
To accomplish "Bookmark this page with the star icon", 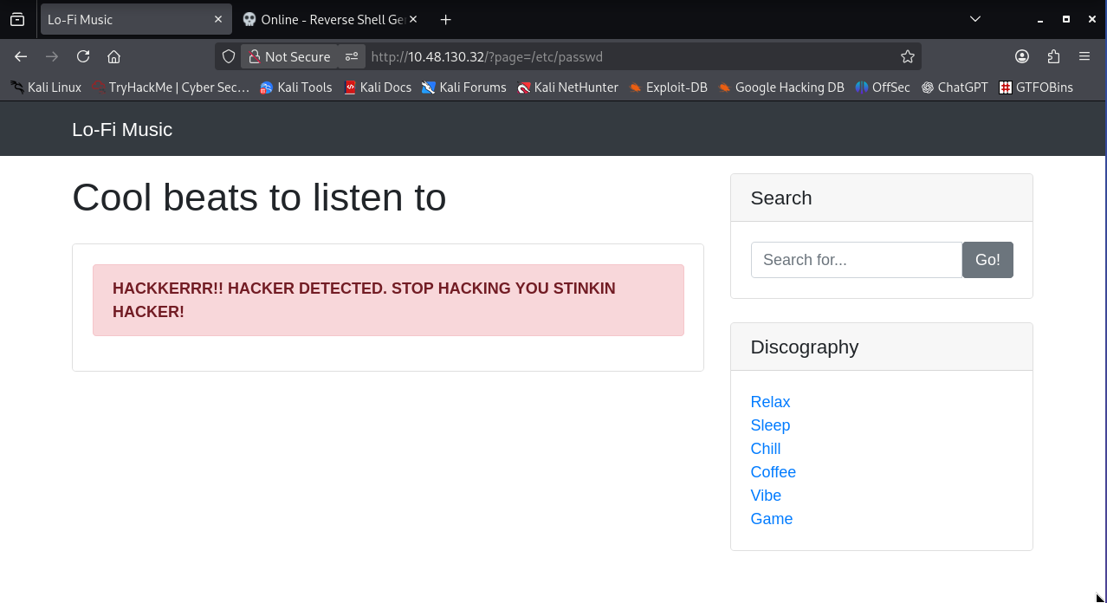I will [907, 56].
